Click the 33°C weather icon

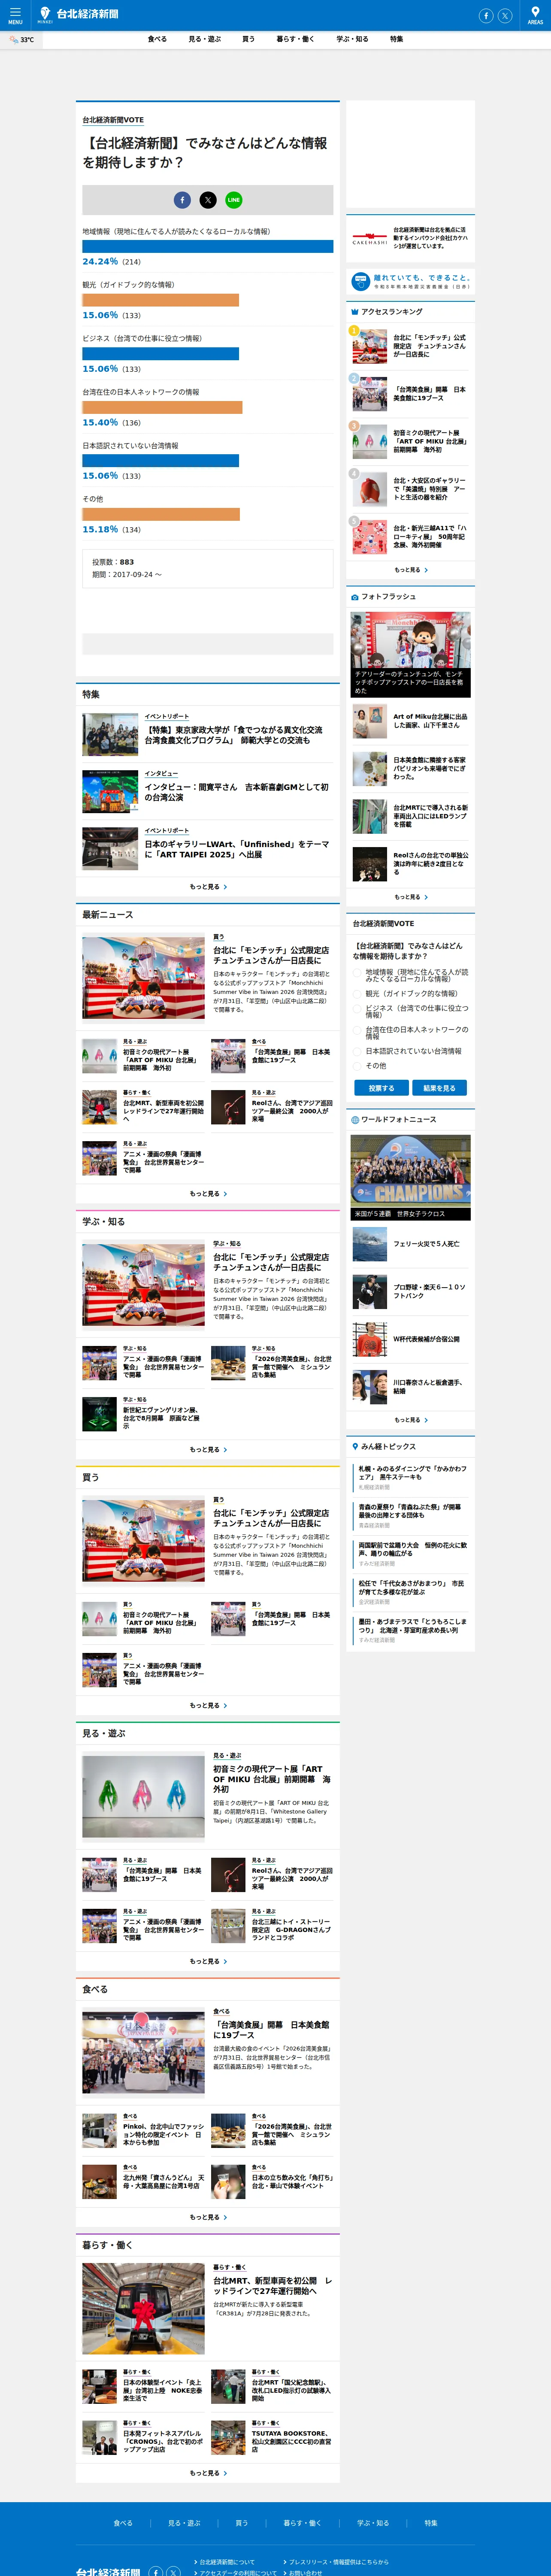14,40
